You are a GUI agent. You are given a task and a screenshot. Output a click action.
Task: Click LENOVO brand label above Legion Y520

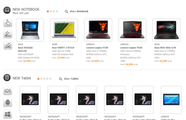click(124, 44)
